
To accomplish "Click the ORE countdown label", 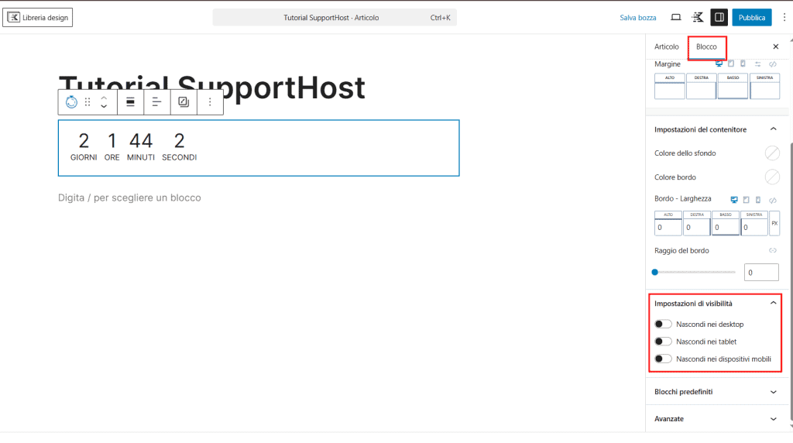I will click(112, 157).
